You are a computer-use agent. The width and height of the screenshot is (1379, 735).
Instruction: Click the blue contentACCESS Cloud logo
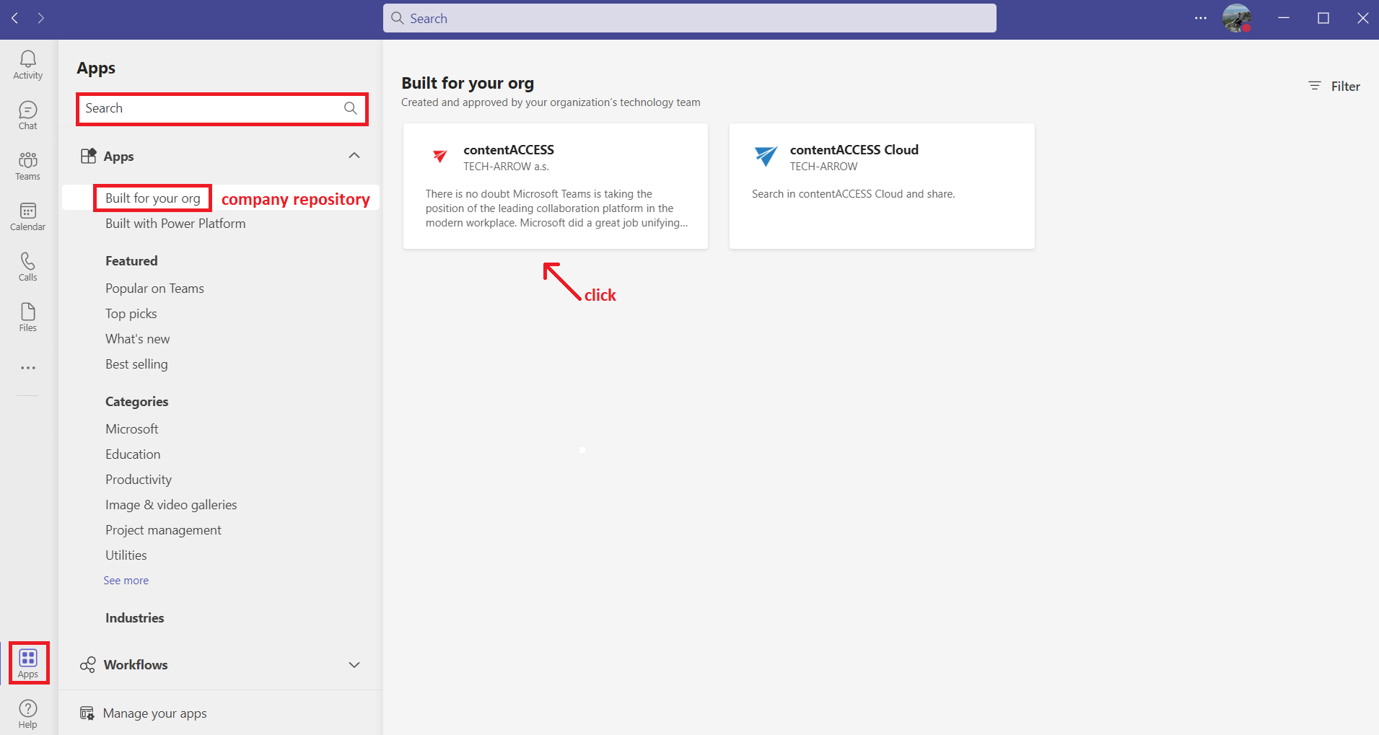click(x=766, y=155)
